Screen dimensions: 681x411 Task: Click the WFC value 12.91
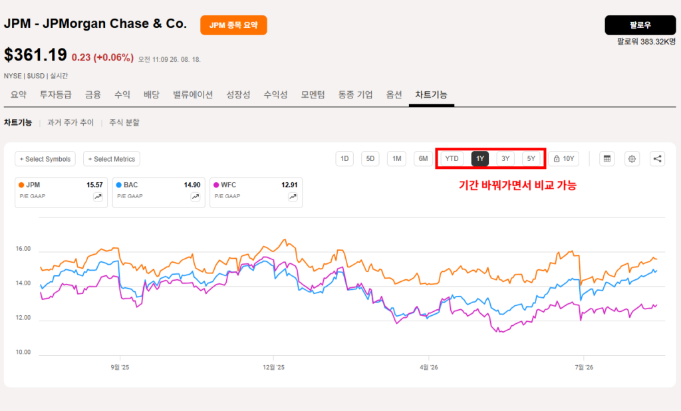(289, 185)
